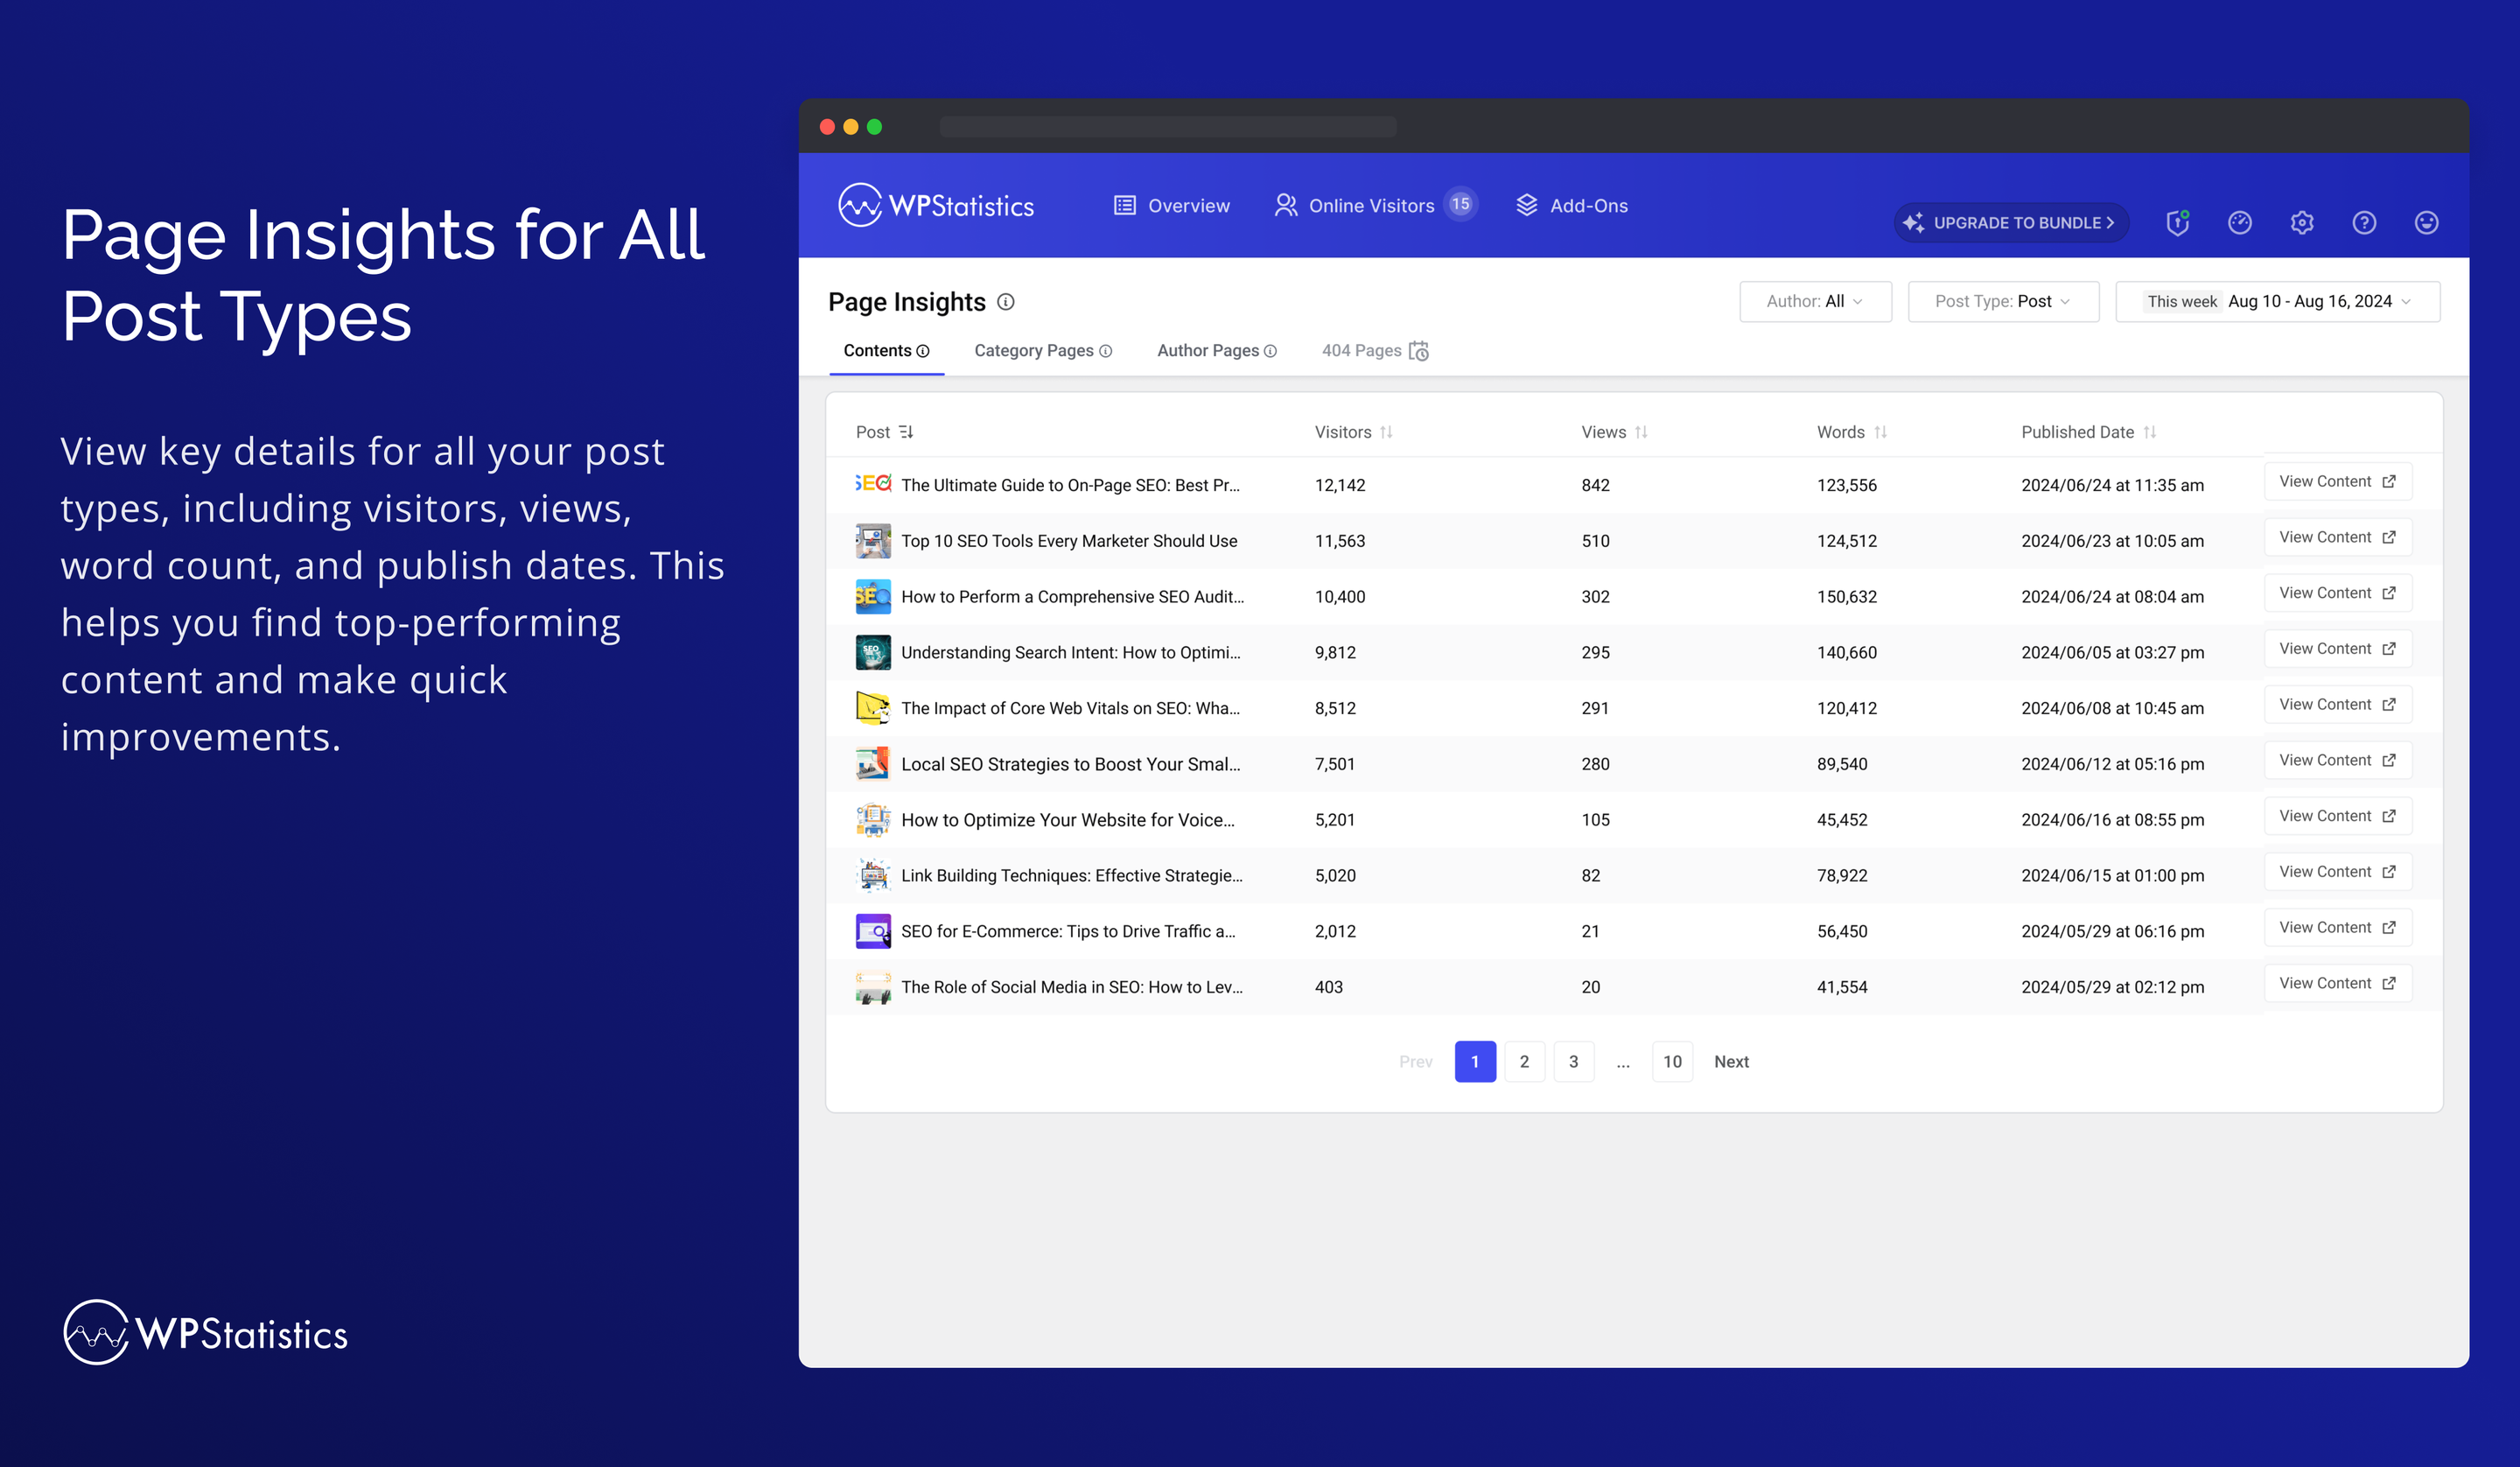
Task: Click page 10 pagination button
Action: click(x=1670, y=1060)
